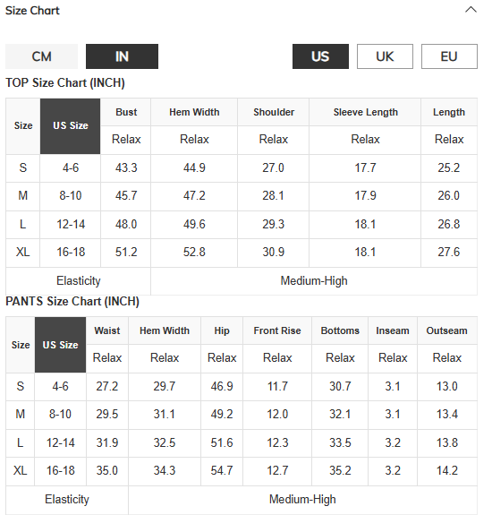Click the Waist column header in pants chart
Viewport: 492px width, 532px height.
pyautogui.click(x=107, y=330)
